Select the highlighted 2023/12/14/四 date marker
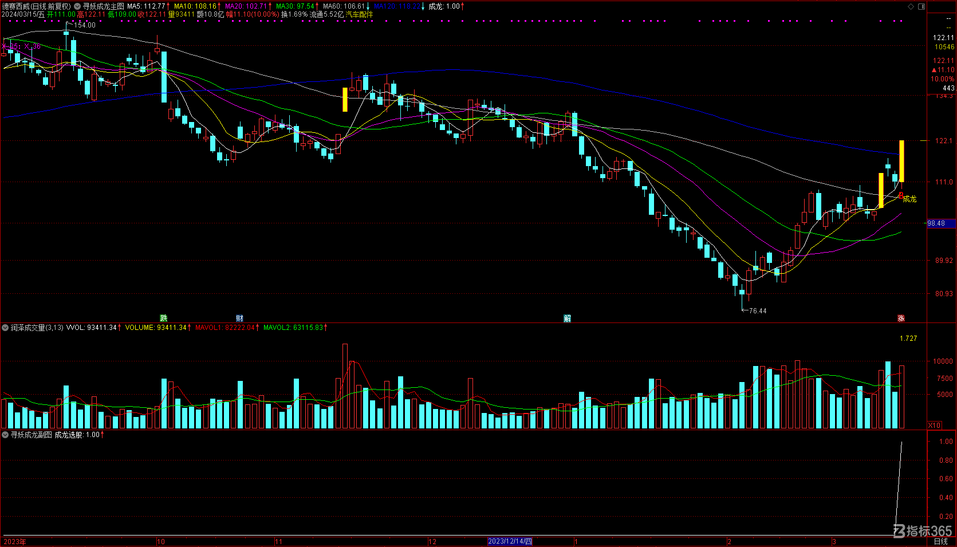The height and width of the screenshot is (547, 957). click(510, 541)
